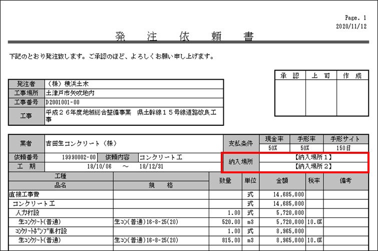Select the quantity 520.00 cell
Viewport: 378px width, 251px height.
coord(225,221)
